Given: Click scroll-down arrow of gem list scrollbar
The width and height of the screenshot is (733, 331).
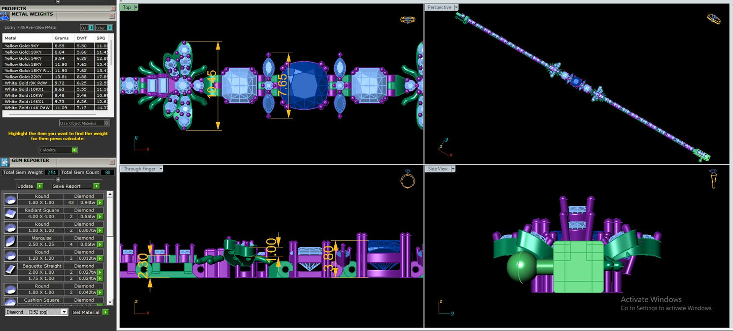Looking at the screenshot, I should (110, 302).
